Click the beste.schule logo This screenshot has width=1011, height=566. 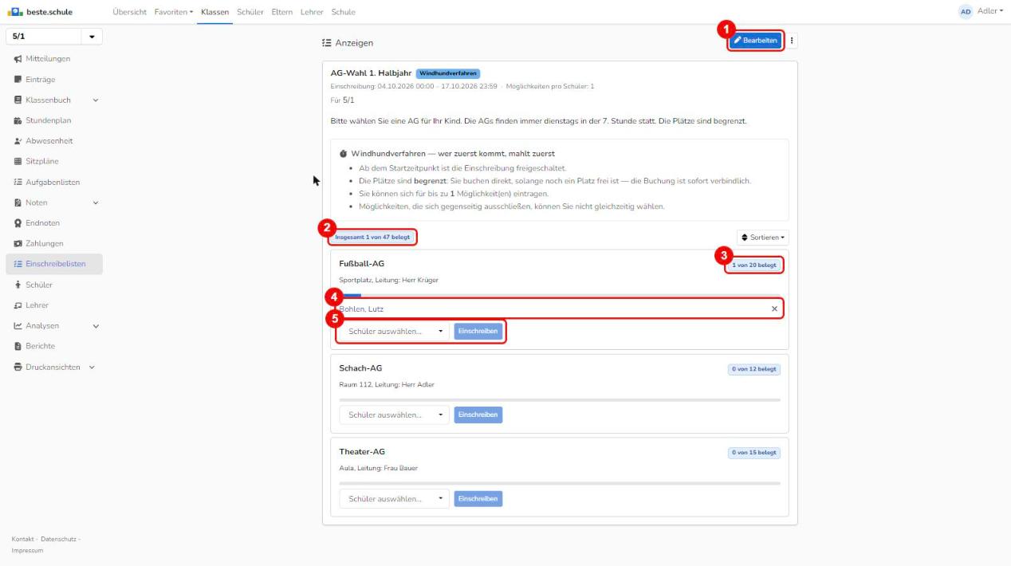pyautogui.click(x=38, y=12)
